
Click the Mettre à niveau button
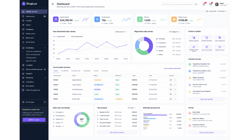point(34,120)
